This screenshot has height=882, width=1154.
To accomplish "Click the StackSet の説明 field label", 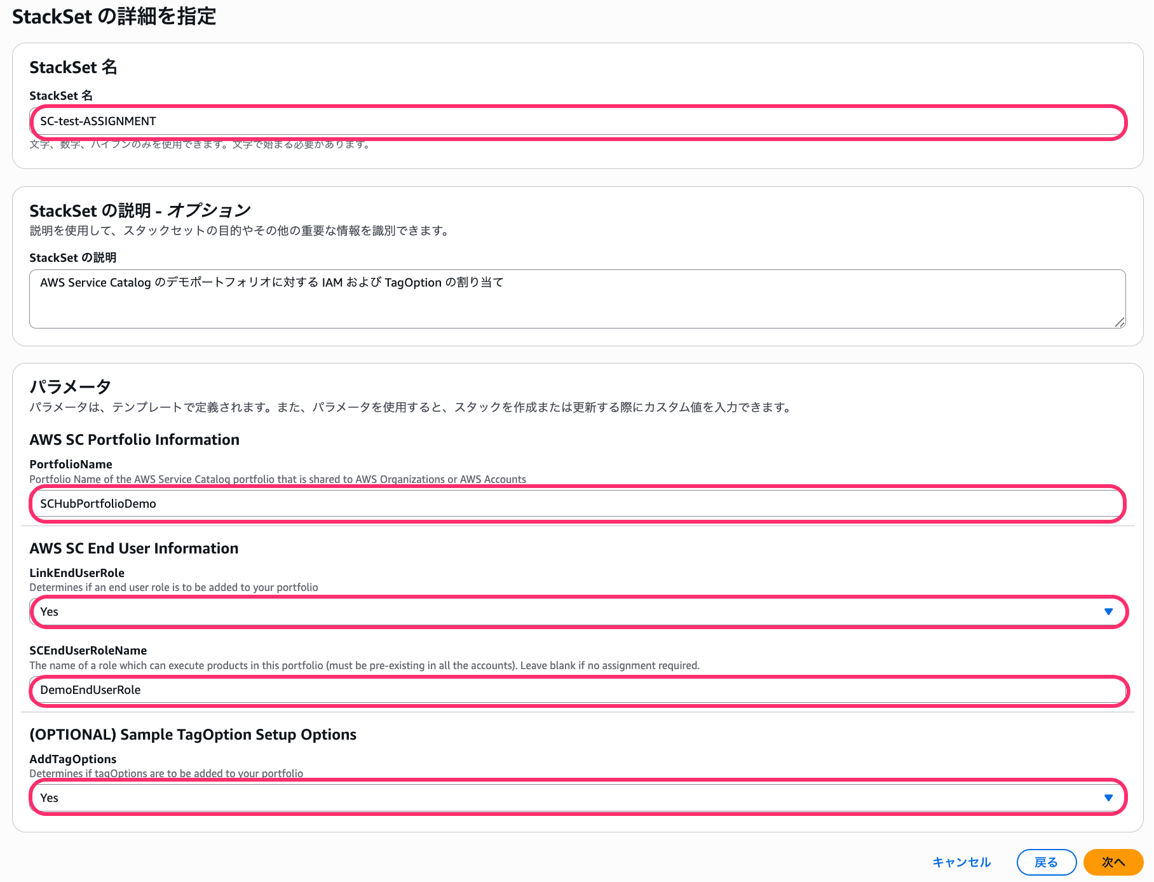I will click(72, 257).
